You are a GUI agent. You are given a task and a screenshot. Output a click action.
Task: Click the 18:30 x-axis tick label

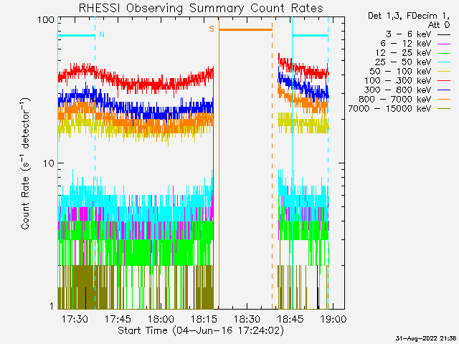point(247,319)
